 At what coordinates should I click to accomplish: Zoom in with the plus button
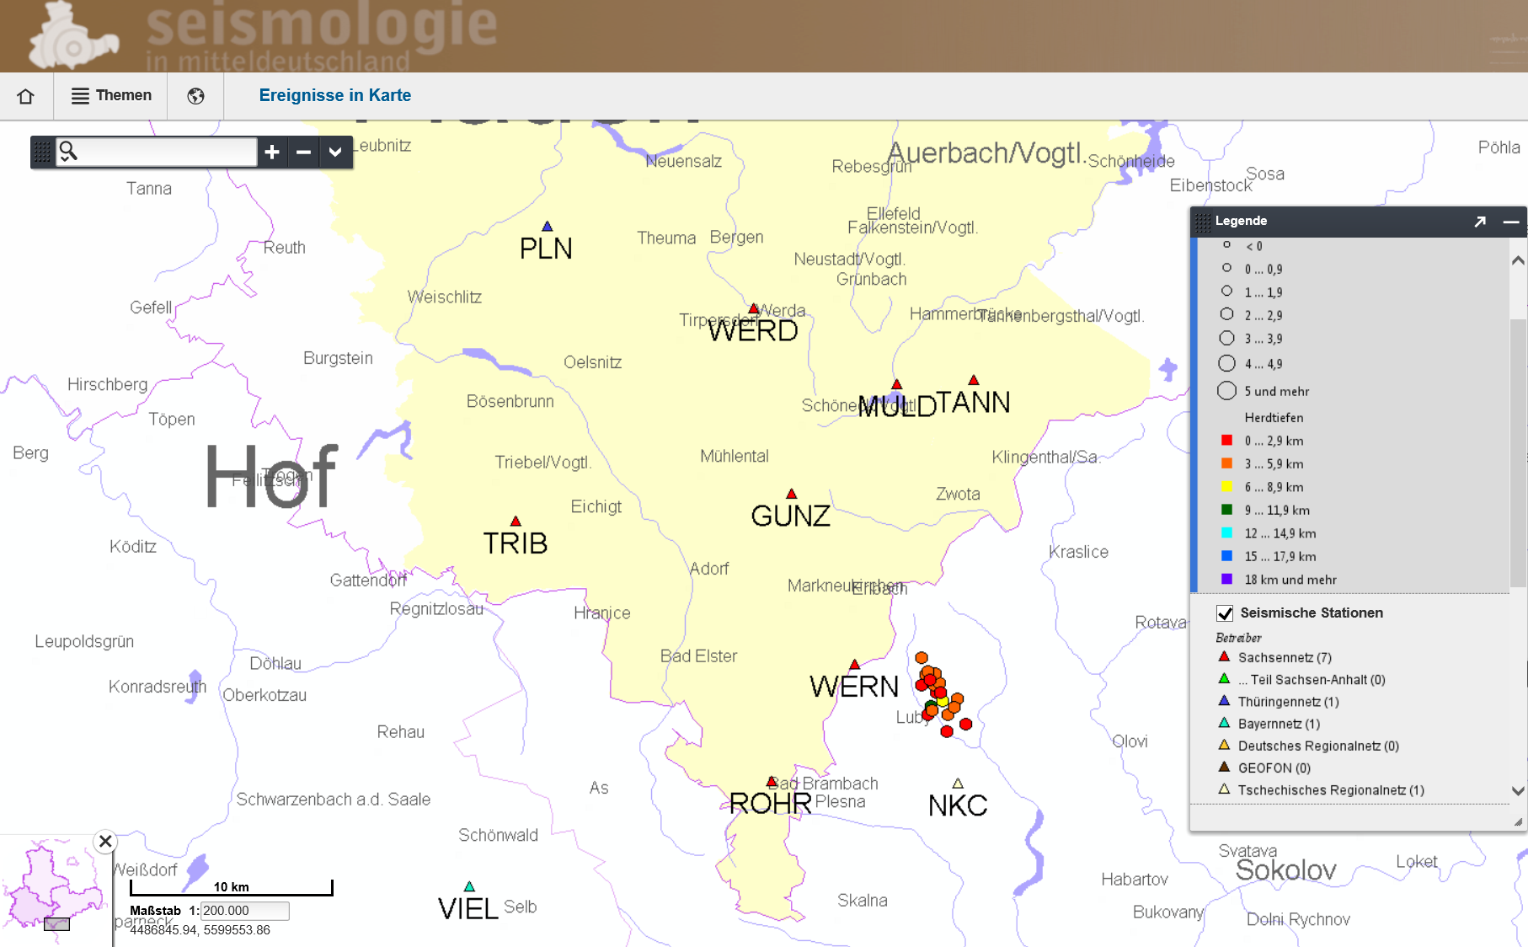271,152
